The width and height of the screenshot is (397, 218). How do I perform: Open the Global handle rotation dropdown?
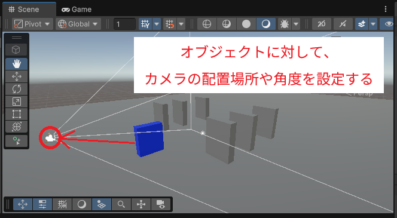[78, 24]
